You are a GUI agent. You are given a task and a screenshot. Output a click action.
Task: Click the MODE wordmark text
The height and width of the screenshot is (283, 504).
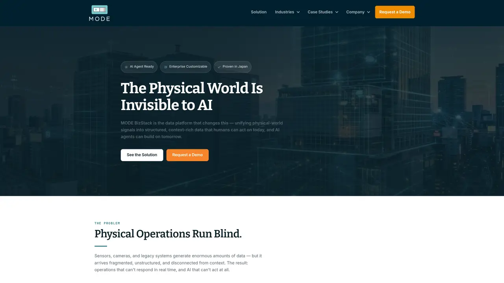coord(99,18)
